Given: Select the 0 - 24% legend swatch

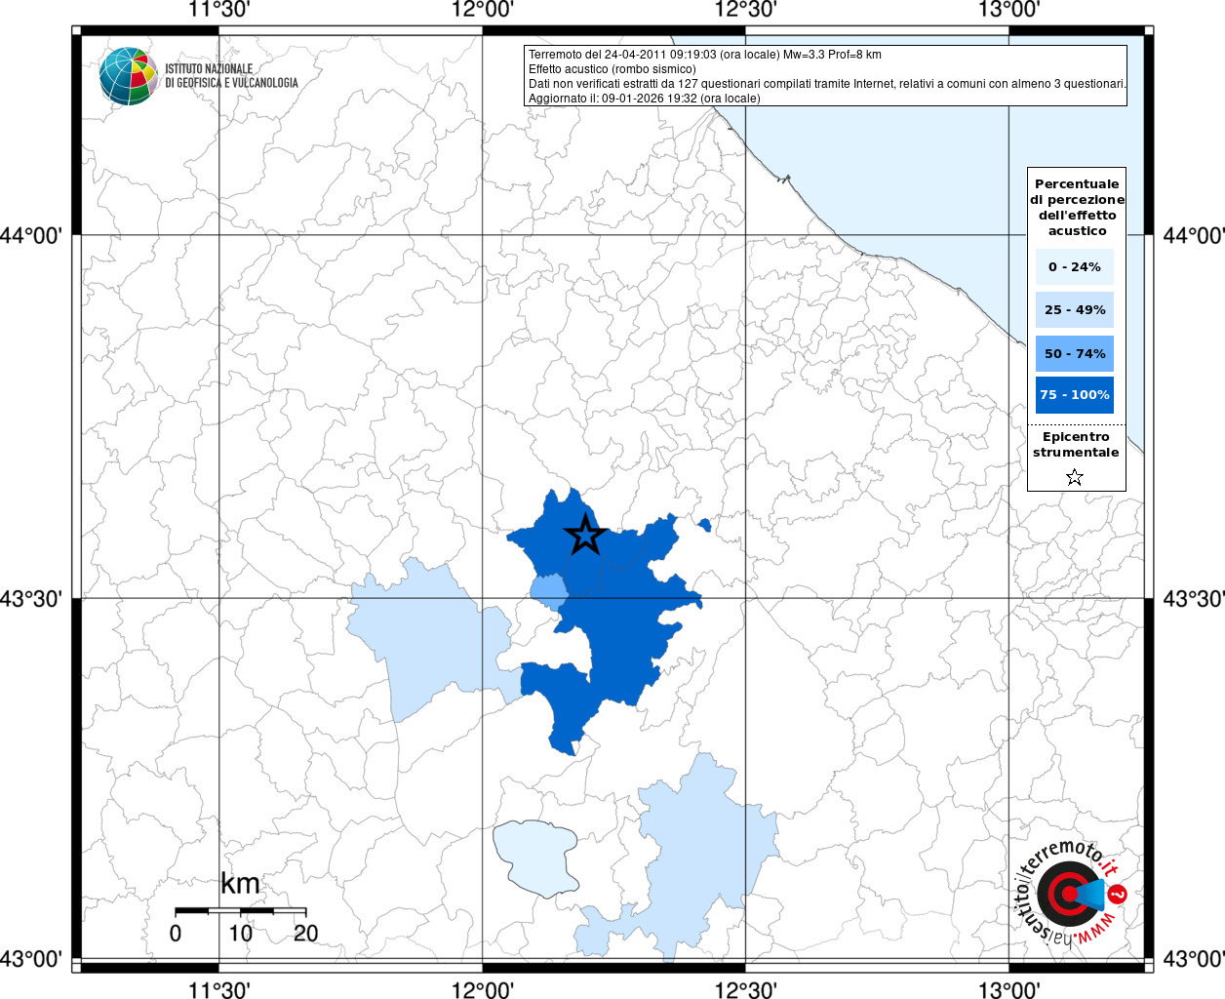Looking at the screenshot, I should coord(1075,266).
